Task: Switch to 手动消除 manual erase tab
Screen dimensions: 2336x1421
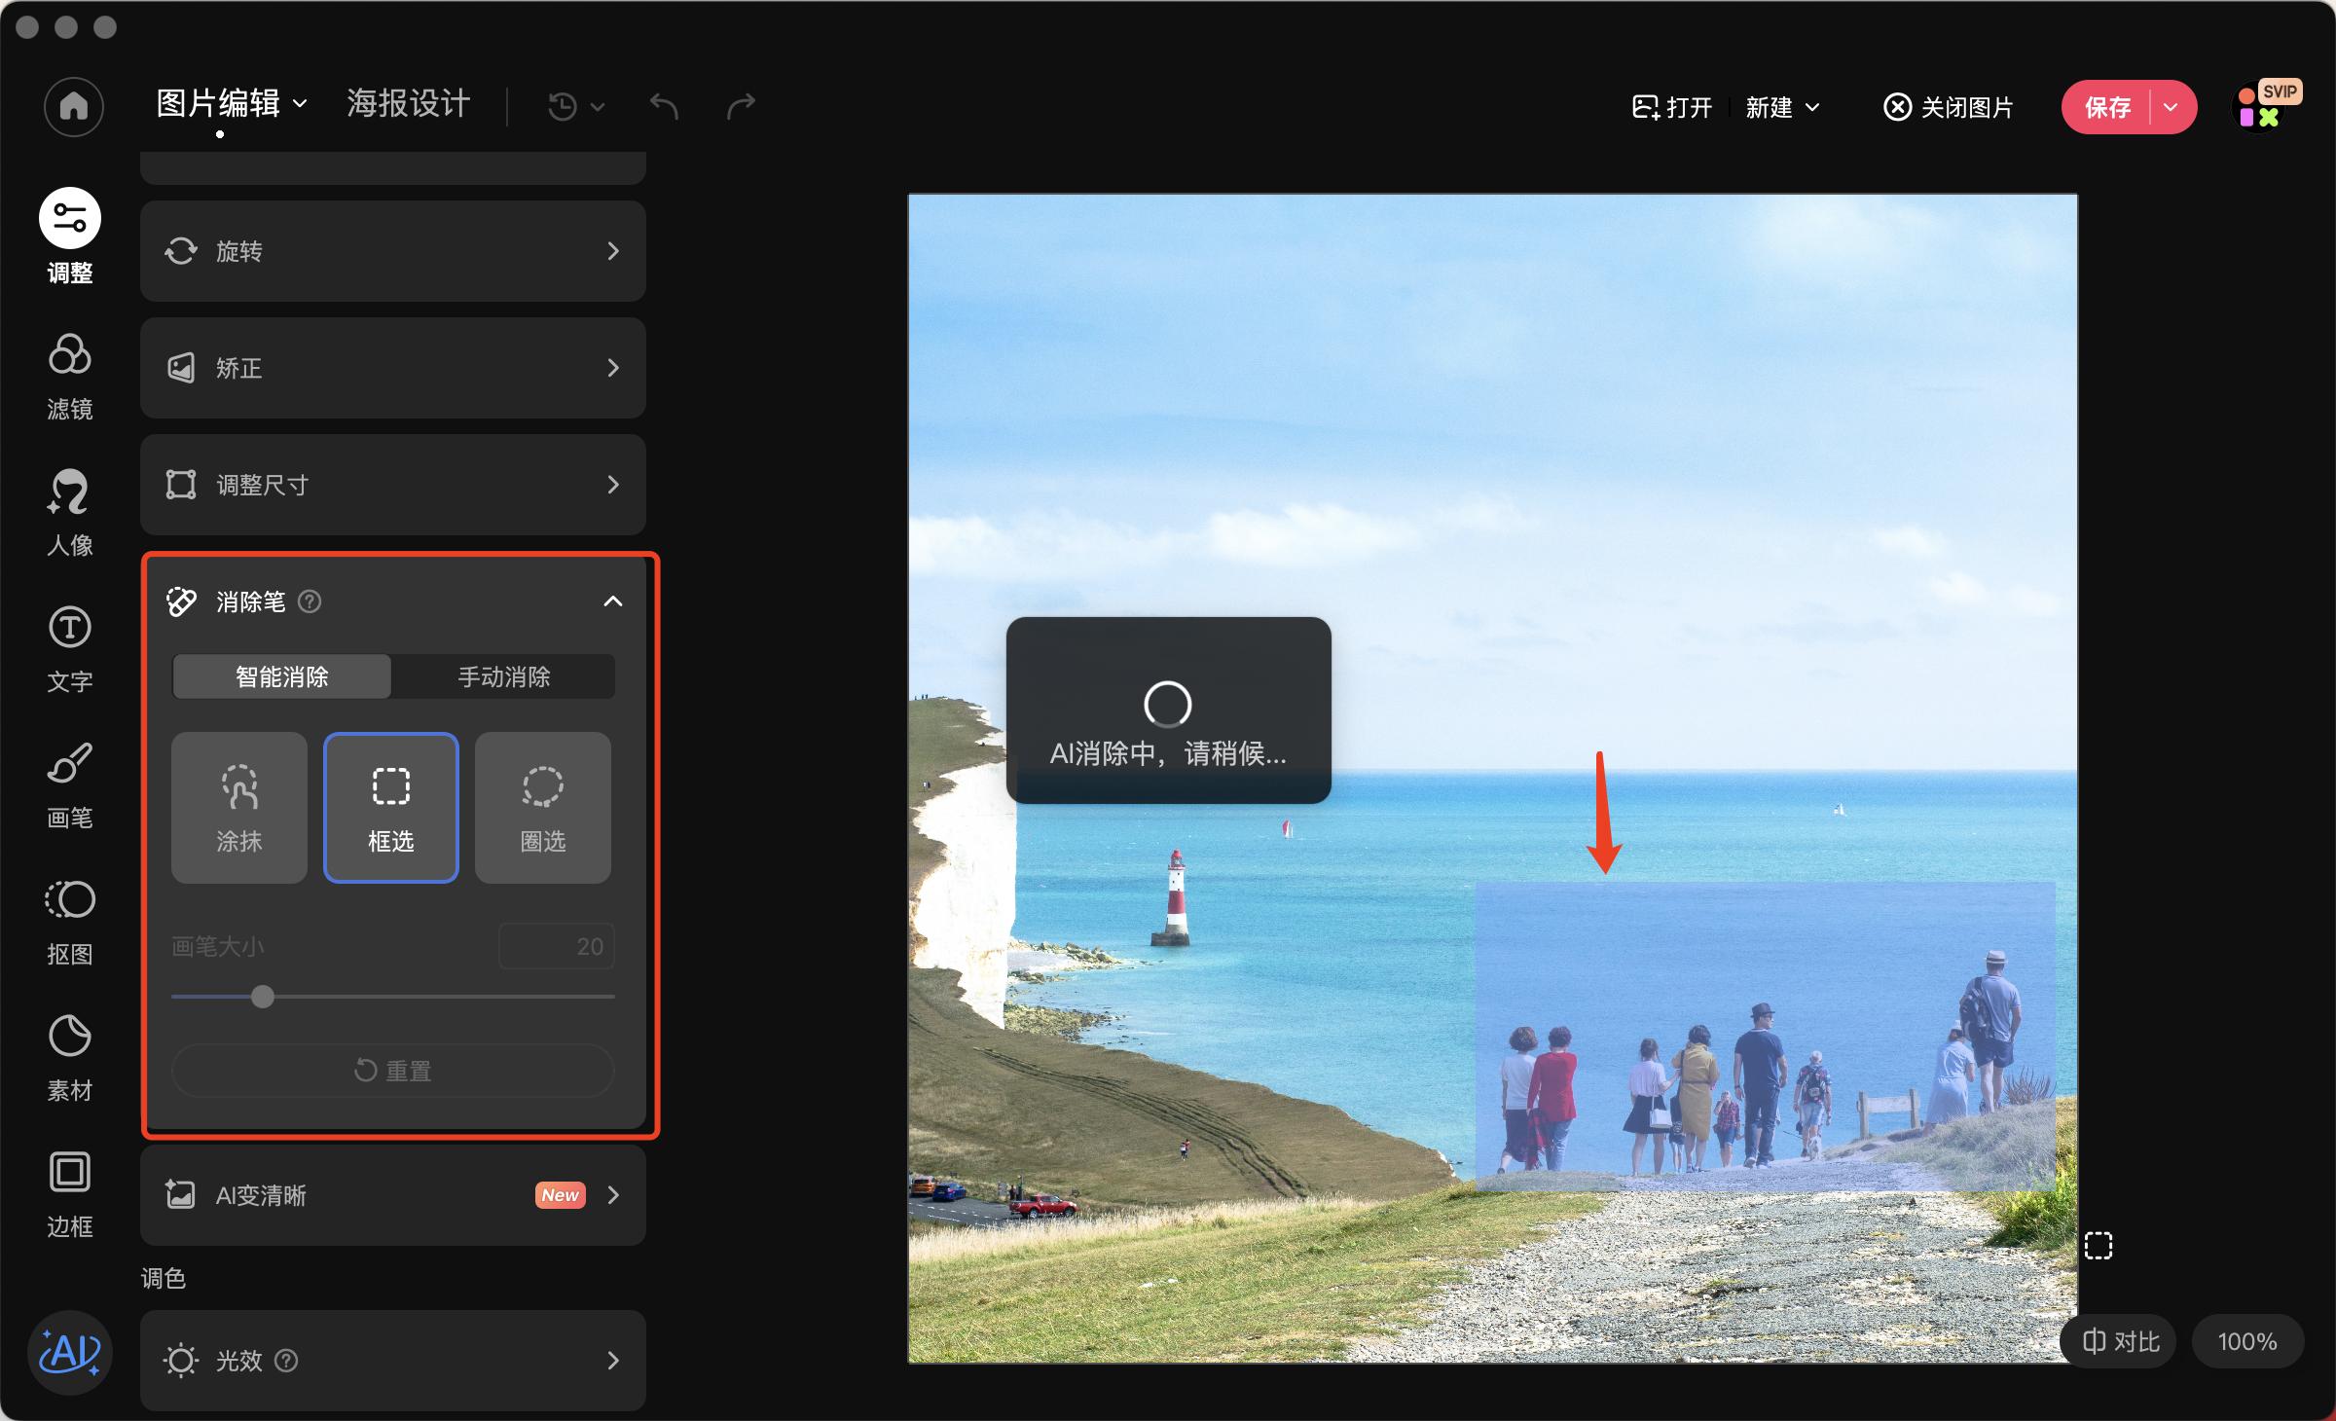Action: tap(504, 676)
